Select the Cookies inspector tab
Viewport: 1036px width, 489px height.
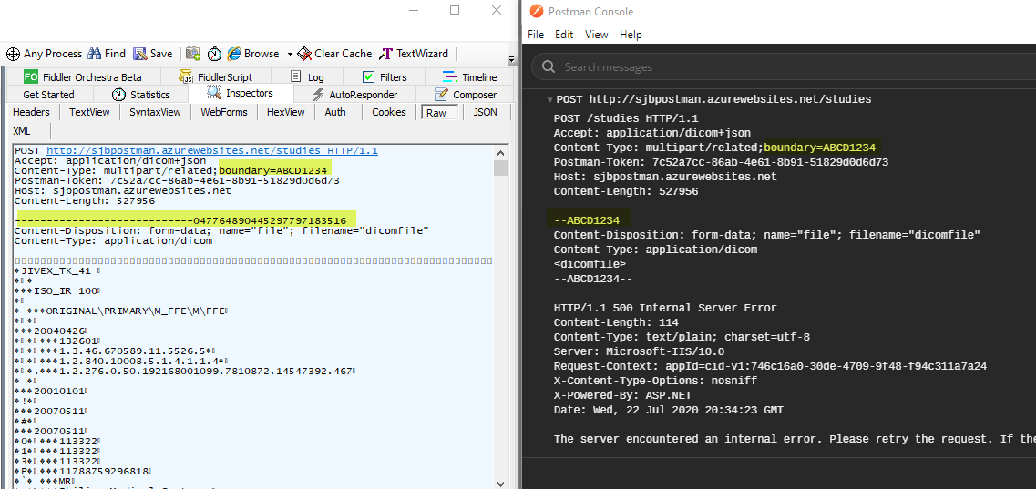[388, 112]
